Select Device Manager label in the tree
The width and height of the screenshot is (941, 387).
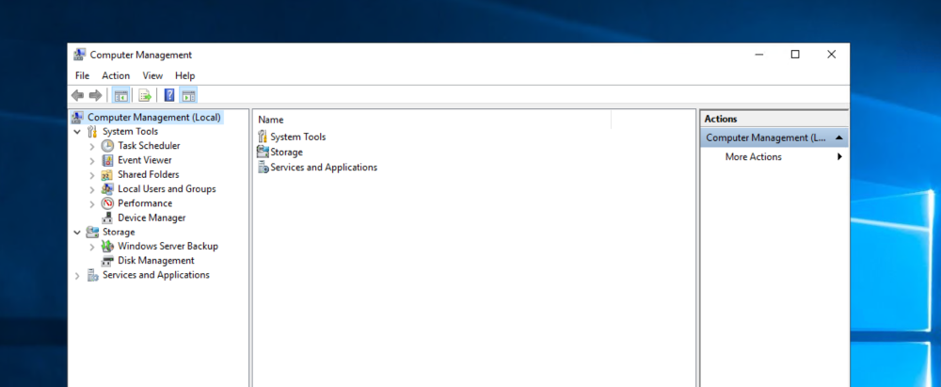pos(152,218)
